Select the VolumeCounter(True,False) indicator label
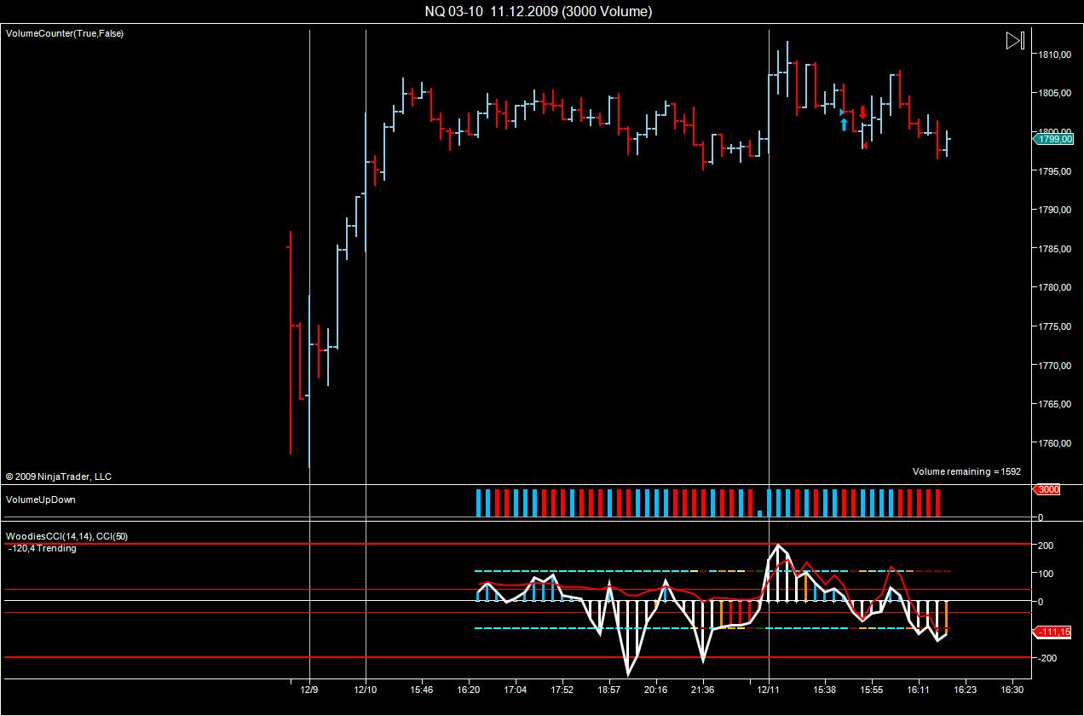 point(65,33)
